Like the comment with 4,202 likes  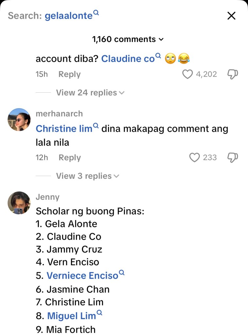(x=187, y=74)
